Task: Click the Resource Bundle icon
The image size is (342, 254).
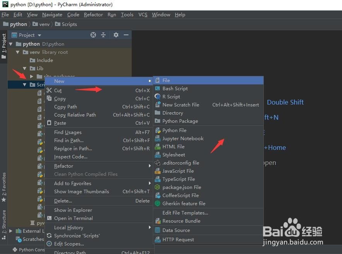Action: tap(158, 221)
